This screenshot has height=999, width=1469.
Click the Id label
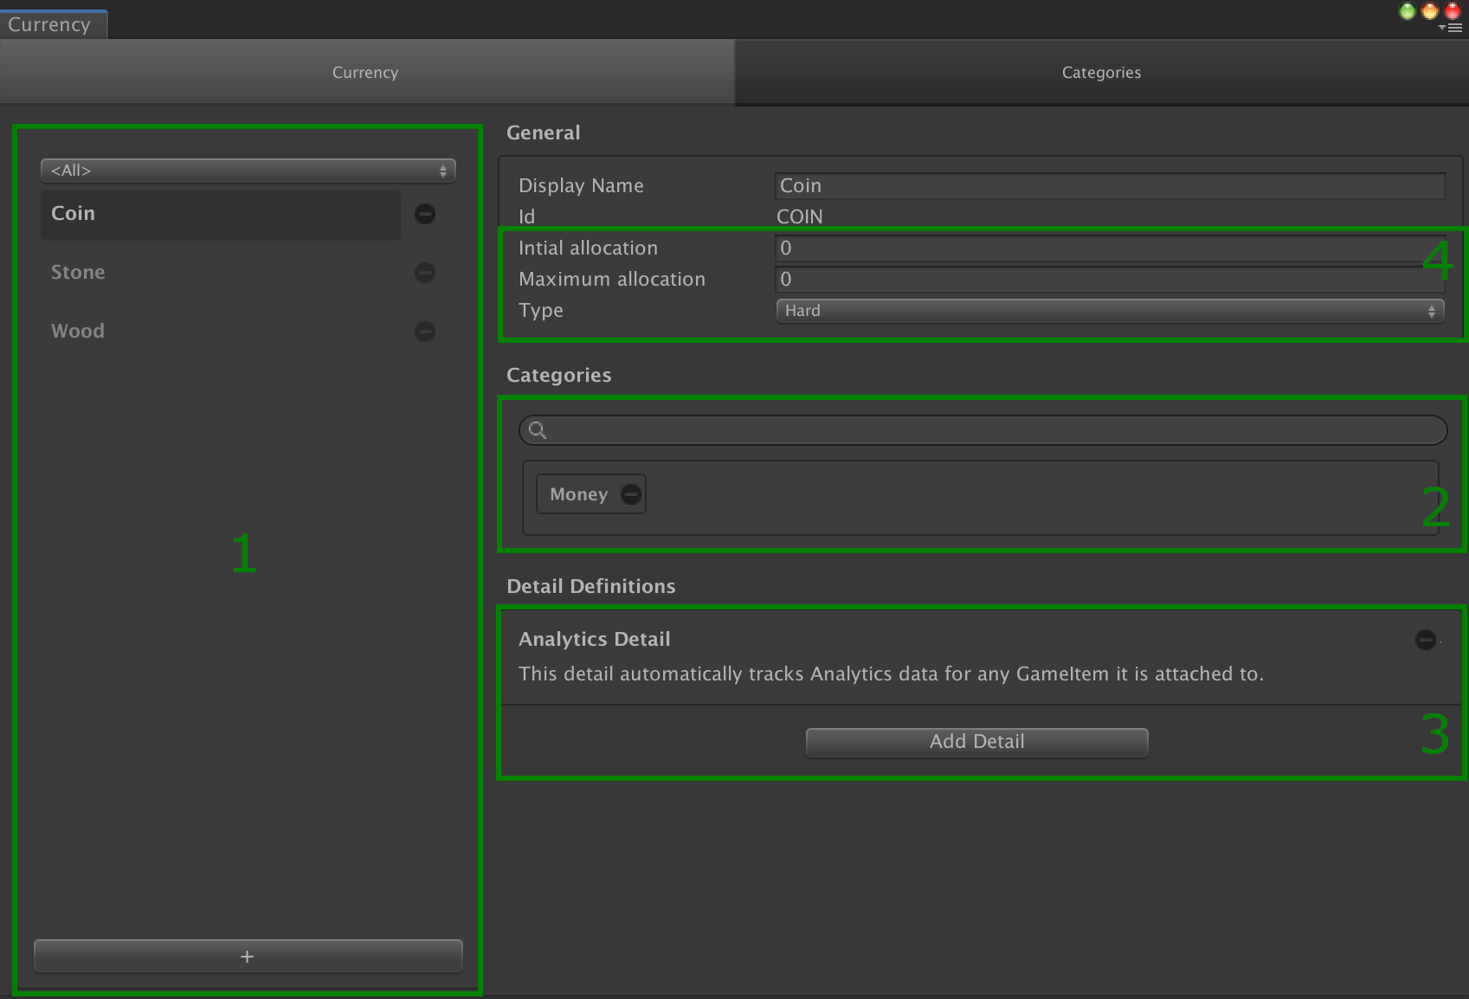click(x=527, y=217)
